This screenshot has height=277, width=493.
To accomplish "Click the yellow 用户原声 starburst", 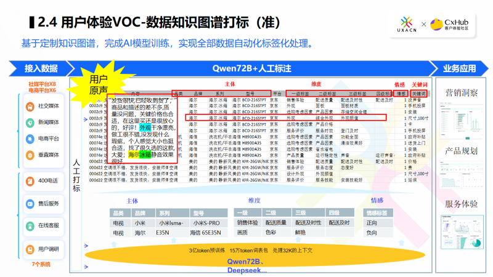I will (x=99, y=84).
